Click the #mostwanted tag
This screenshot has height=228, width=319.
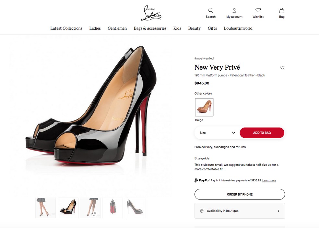click(x=204, y=58)
